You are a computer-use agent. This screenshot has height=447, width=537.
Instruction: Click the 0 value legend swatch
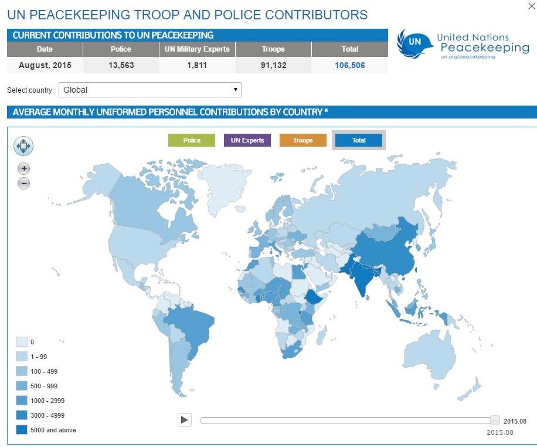(22, 342)
